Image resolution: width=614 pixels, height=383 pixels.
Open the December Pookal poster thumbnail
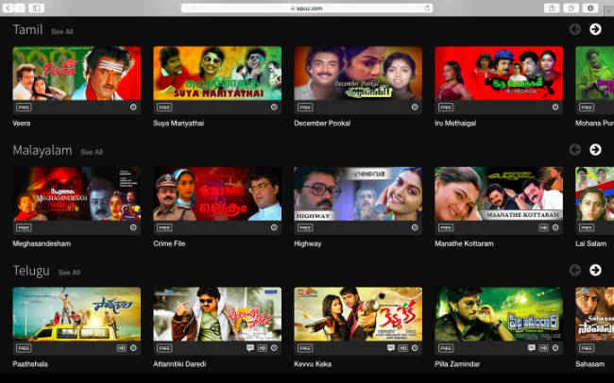coord(358,74)
